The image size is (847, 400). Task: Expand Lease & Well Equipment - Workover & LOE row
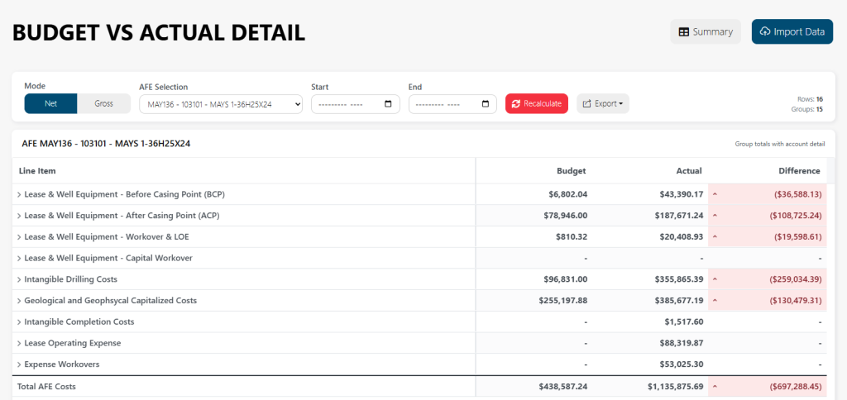point(20,237)
